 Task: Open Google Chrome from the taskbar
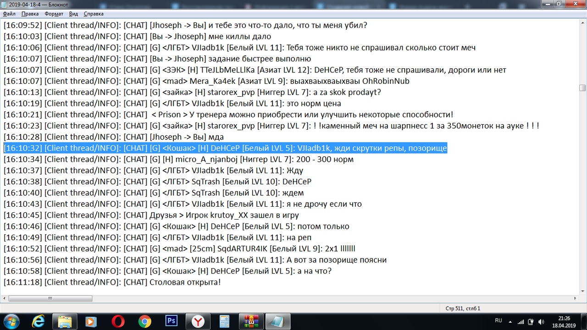point(144,321)
